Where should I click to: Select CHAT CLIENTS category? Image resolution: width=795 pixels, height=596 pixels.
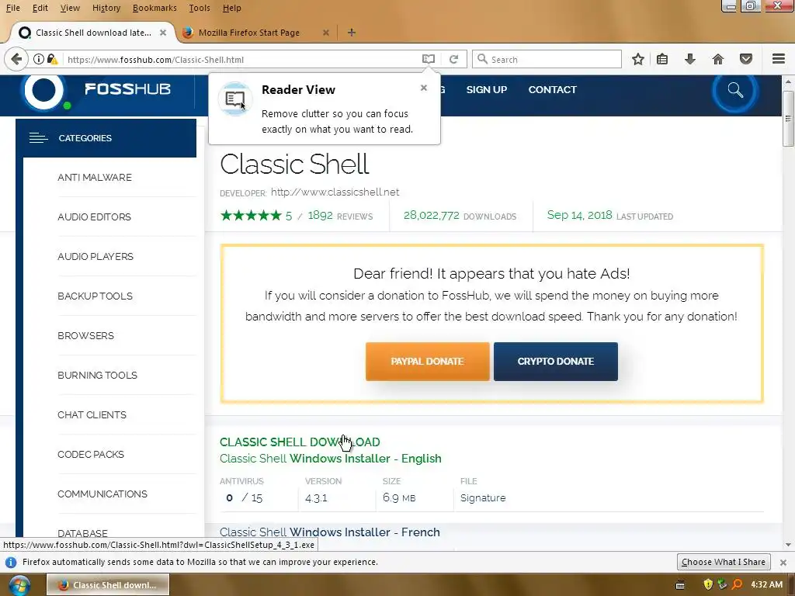coord(92,414)
